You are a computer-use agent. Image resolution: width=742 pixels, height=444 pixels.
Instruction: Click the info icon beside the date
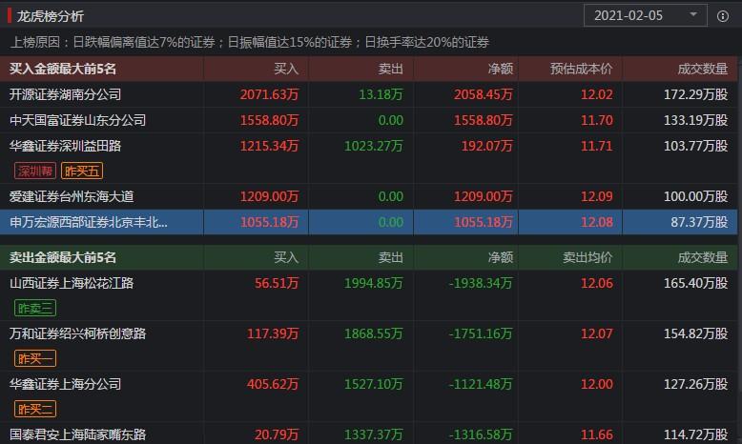click(723, 16)
